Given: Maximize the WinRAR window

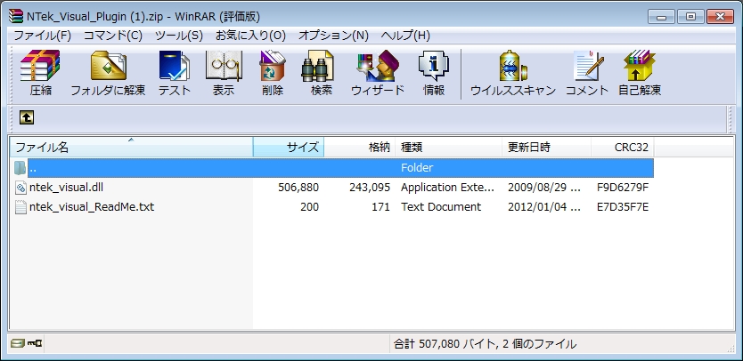Looking at the screenshot, I should pos(690,17).
